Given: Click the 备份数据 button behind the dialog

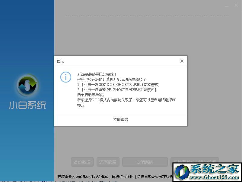Looking at the screenshot, I should point(82,162).
